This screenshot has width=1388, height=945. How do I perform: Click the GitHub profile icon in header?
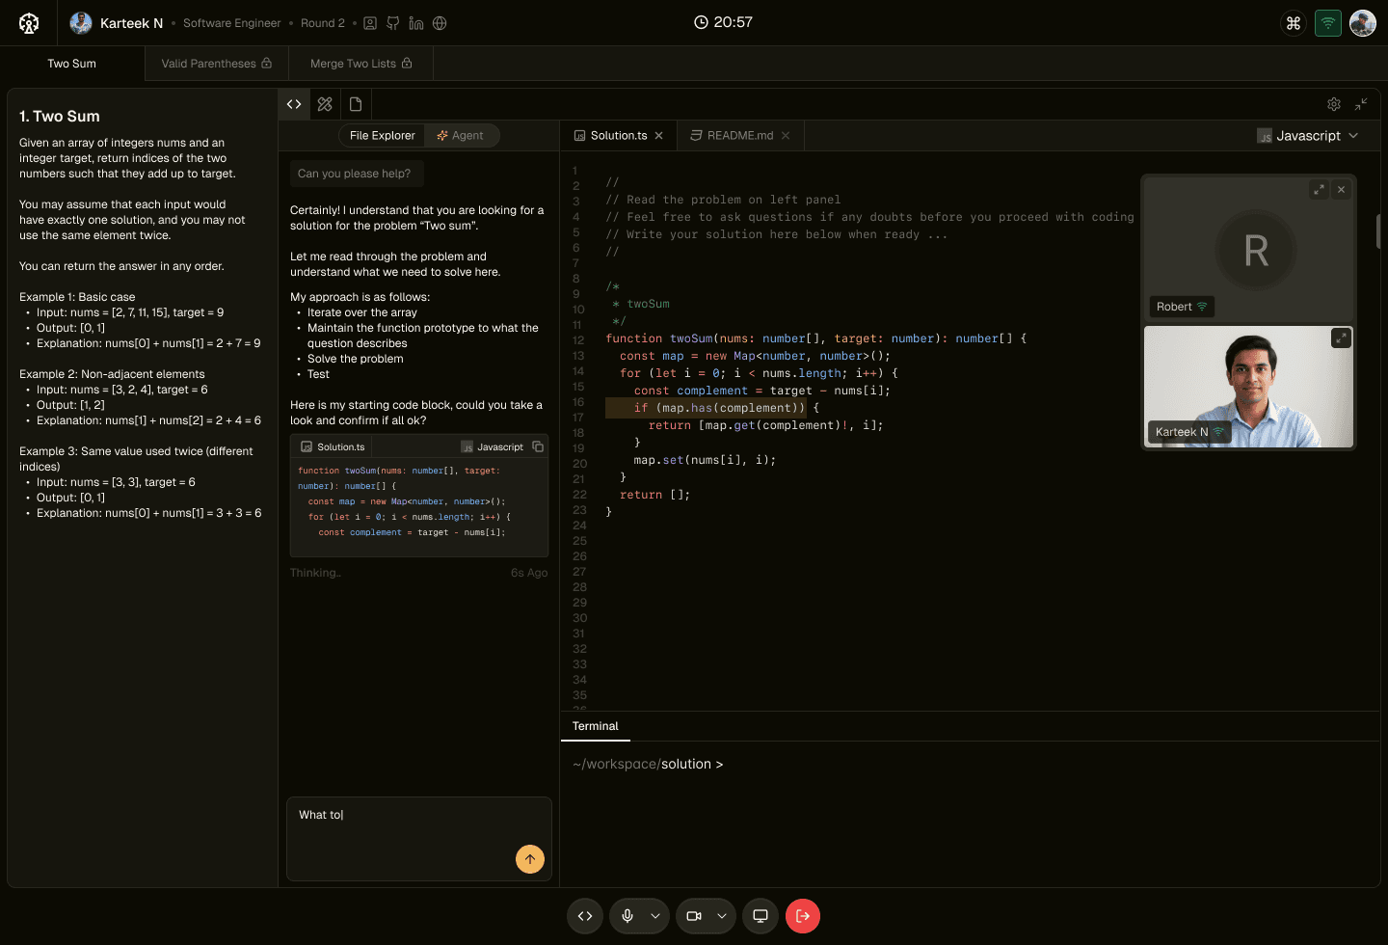(x=393, y=23)
